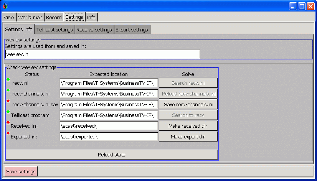
Task: Open the Receive settings subtab
Action: [94, 30]
